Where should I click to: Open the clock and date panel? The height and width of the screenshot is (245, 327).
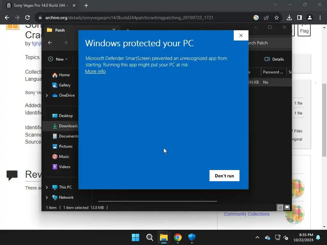tap(303, 237)
